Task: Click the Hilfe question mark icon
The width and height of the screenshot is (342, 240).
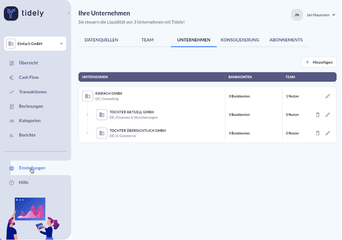Action: (12, 183)
